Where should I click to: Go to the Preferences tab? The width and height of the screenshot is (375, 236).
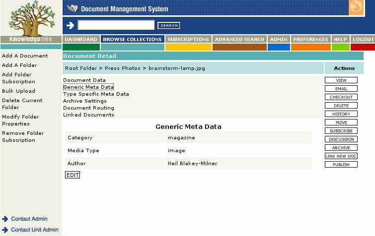[x=310, y=40]
